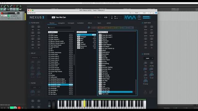Click REAPER's Save Project toolbar icon
Viewport: 198px width, 111px height.
coord(8,6)
